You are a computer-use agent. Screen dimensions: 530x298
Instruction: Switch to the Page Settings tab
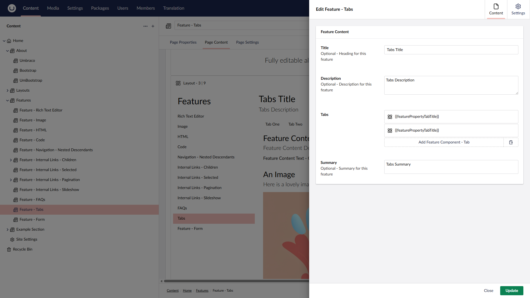pos(247,42)
